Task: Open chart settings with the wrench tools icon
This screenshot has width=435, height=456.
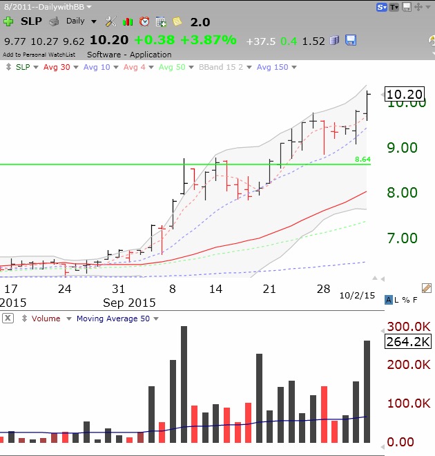Action: coord(110,21)
